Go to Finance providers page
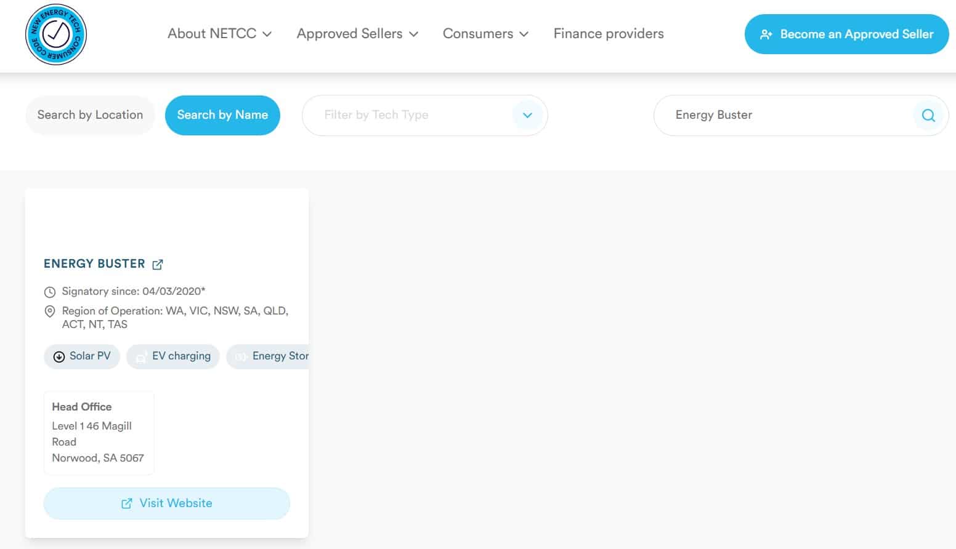This screenshot has width=956, height=549. 609,34
